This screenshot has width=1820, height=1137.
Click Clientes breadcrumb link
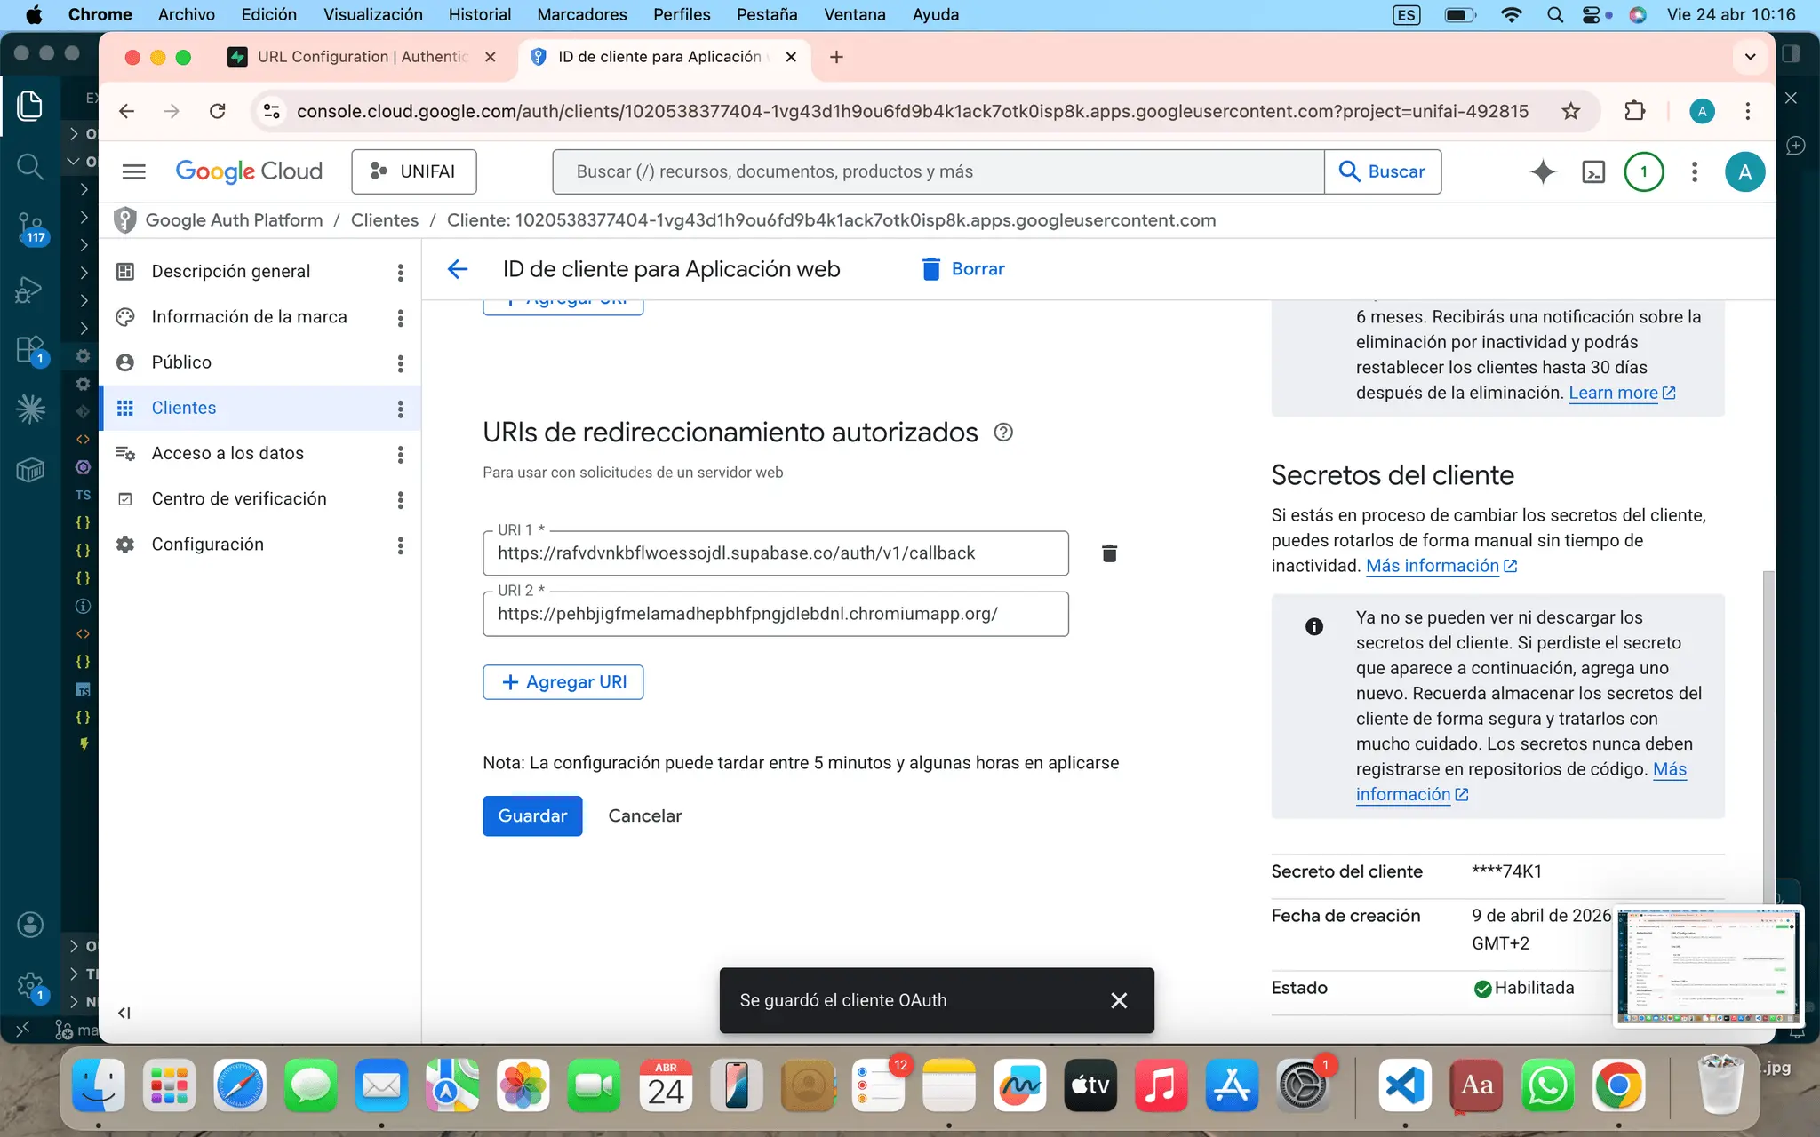coord(384,220)
